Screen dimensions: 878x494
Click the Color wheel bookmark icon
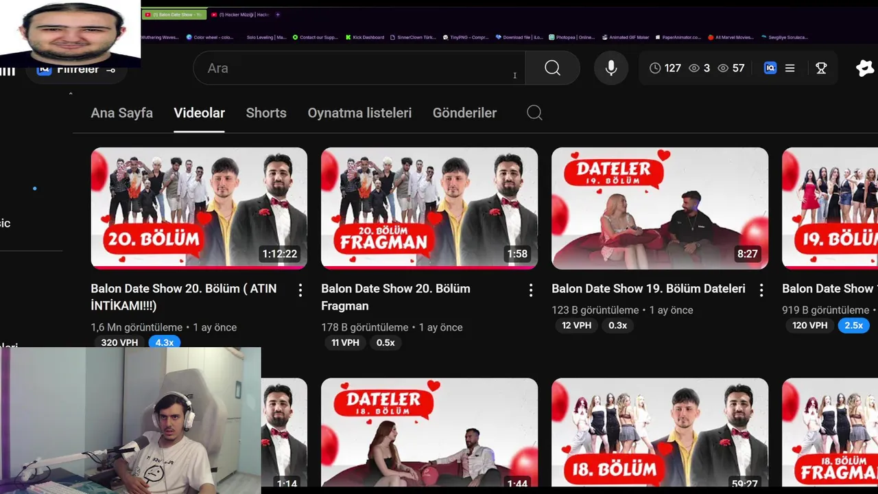[x=189, y=37]
